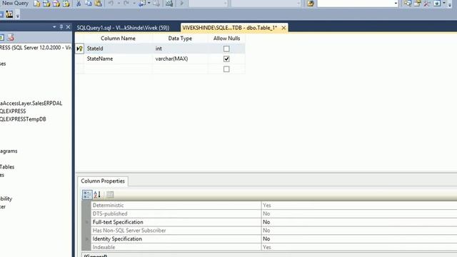Click empty Column Name cell in third row
Viewport: 457px width, 257px height.
[118, 69]
